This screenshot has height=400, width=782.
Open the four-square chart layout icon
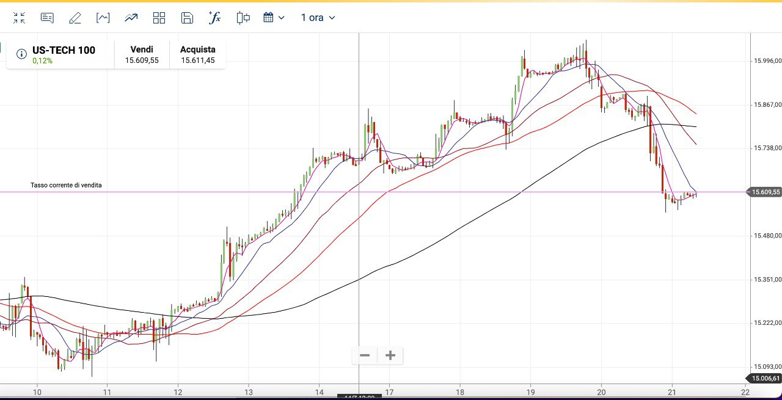coord(159,18)
